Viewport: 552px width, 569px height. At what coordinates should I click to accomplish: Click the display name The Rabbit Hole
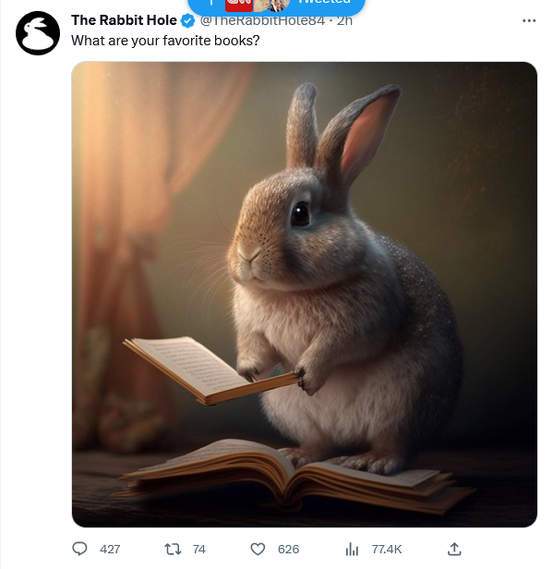point(124,20)
